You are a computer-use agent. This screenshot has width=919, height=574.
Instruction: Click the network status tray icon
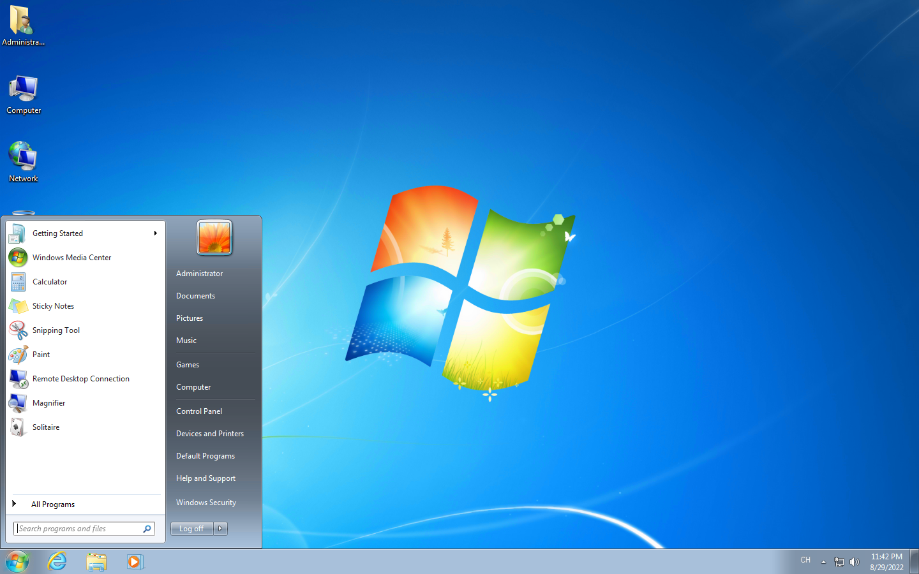click(839, 562)
